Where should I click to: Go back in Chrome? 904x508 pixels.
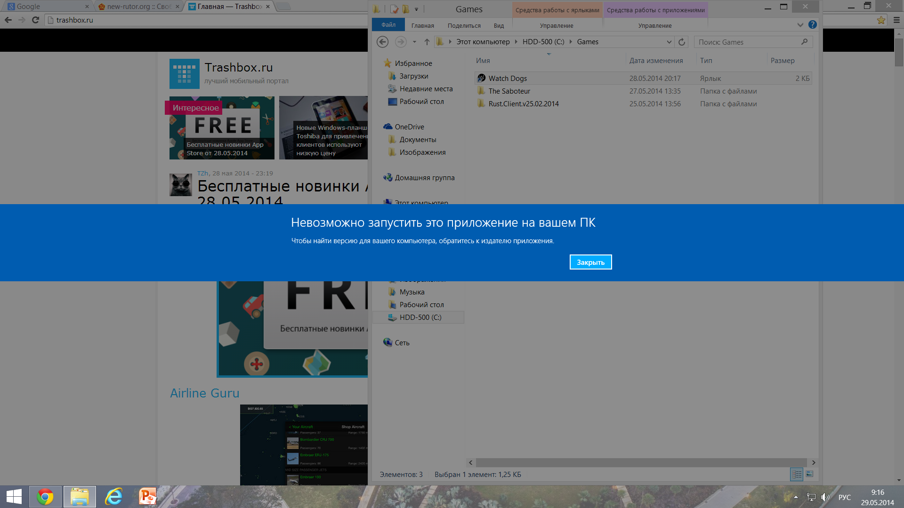pyautogui.click(x=8, y=20)
